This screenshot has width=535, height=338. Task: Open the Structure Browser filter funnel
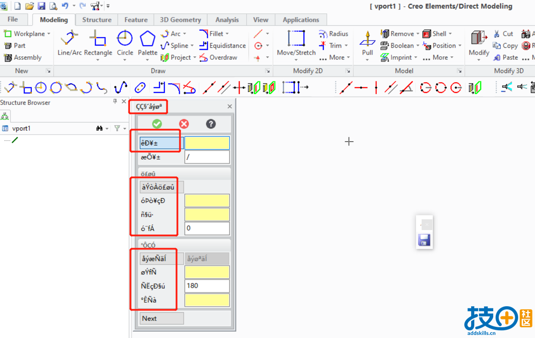pyautogui.click(x=117, y=128)
